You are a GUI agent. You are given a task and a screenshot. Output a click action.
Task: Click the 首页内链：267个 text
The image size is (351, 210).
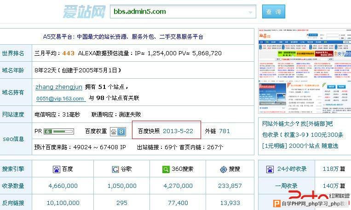click(x=201, y=147)
